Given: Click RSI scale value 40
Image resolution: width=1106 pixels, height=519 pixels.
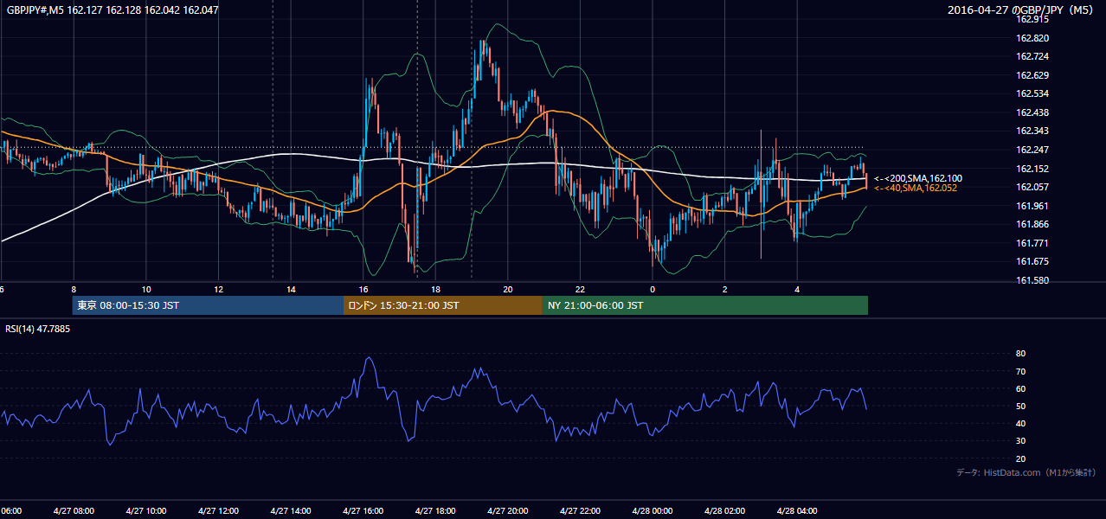Looking at the screenshot, I should coord(1020,423).
